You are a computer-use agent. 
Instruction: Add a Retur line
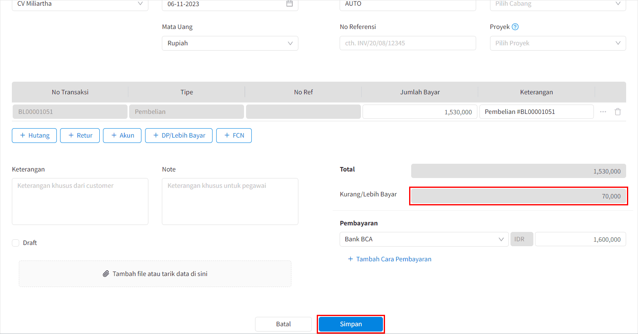tap(80, 136)
